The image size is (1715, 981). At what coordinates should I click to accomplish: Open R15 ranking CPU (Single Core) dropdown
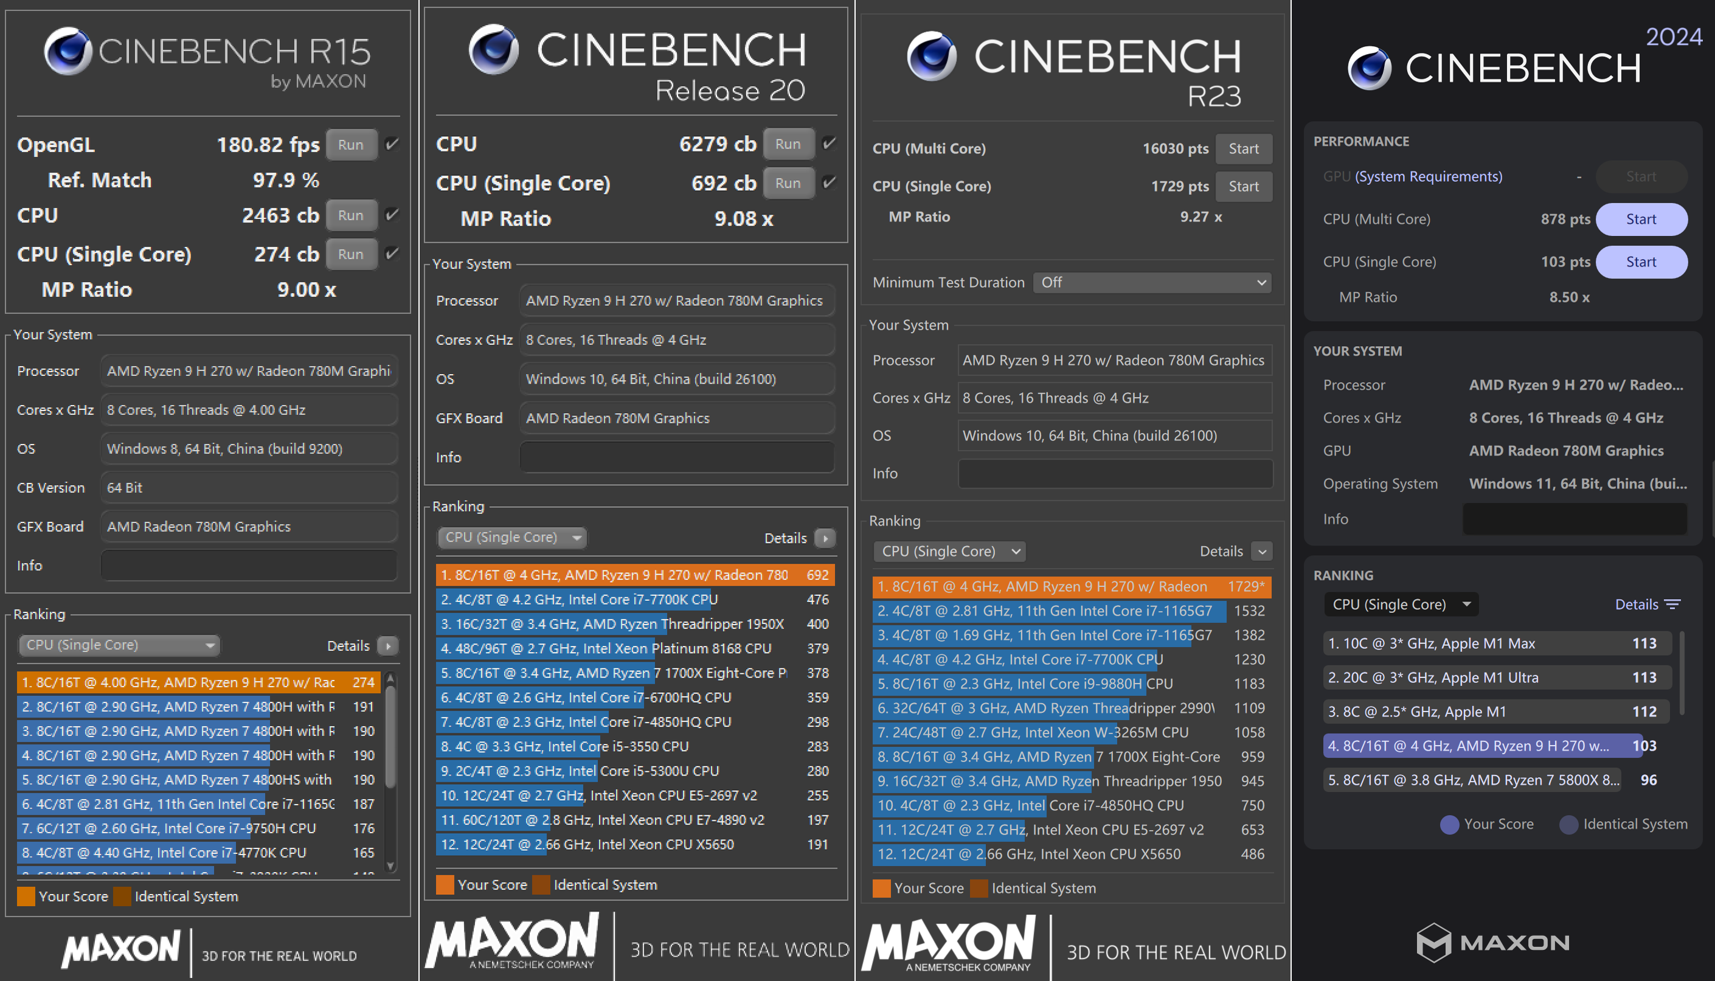coord(120,645)
